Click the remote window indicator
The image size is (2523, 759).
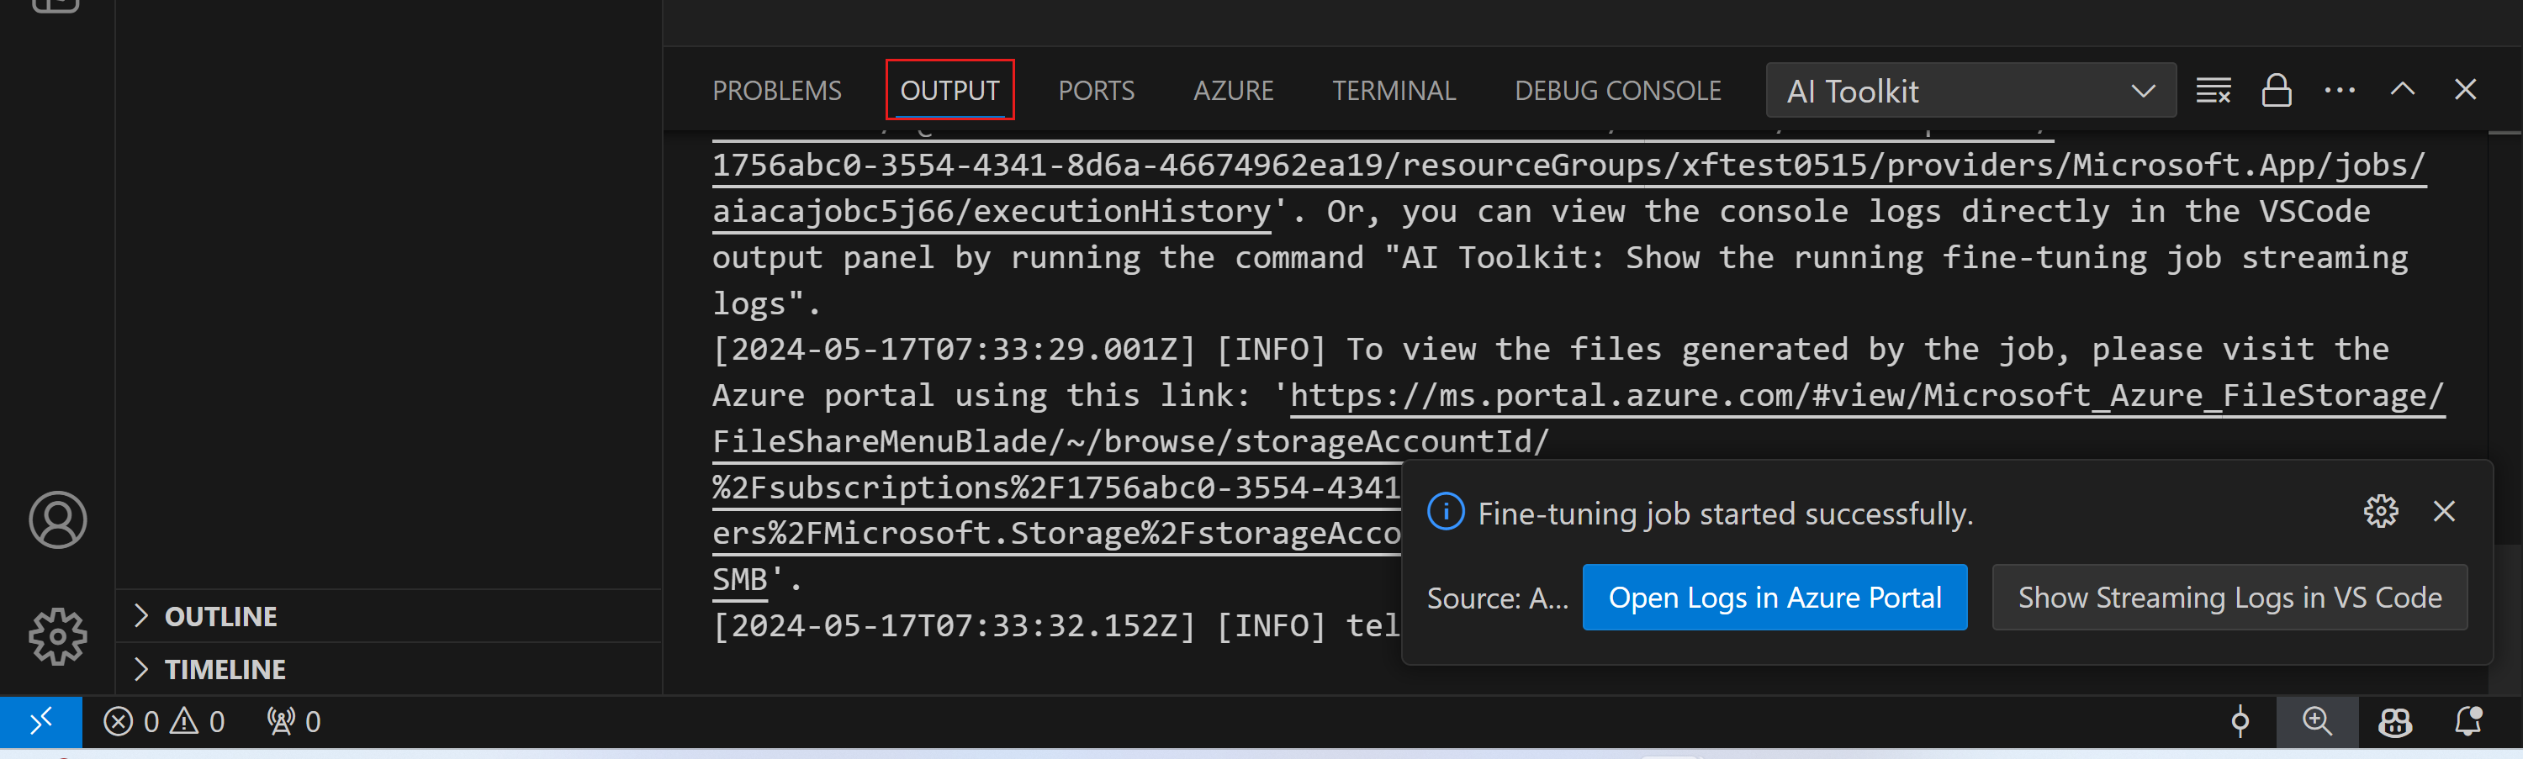pyautogui.click(x=41, y=722)
